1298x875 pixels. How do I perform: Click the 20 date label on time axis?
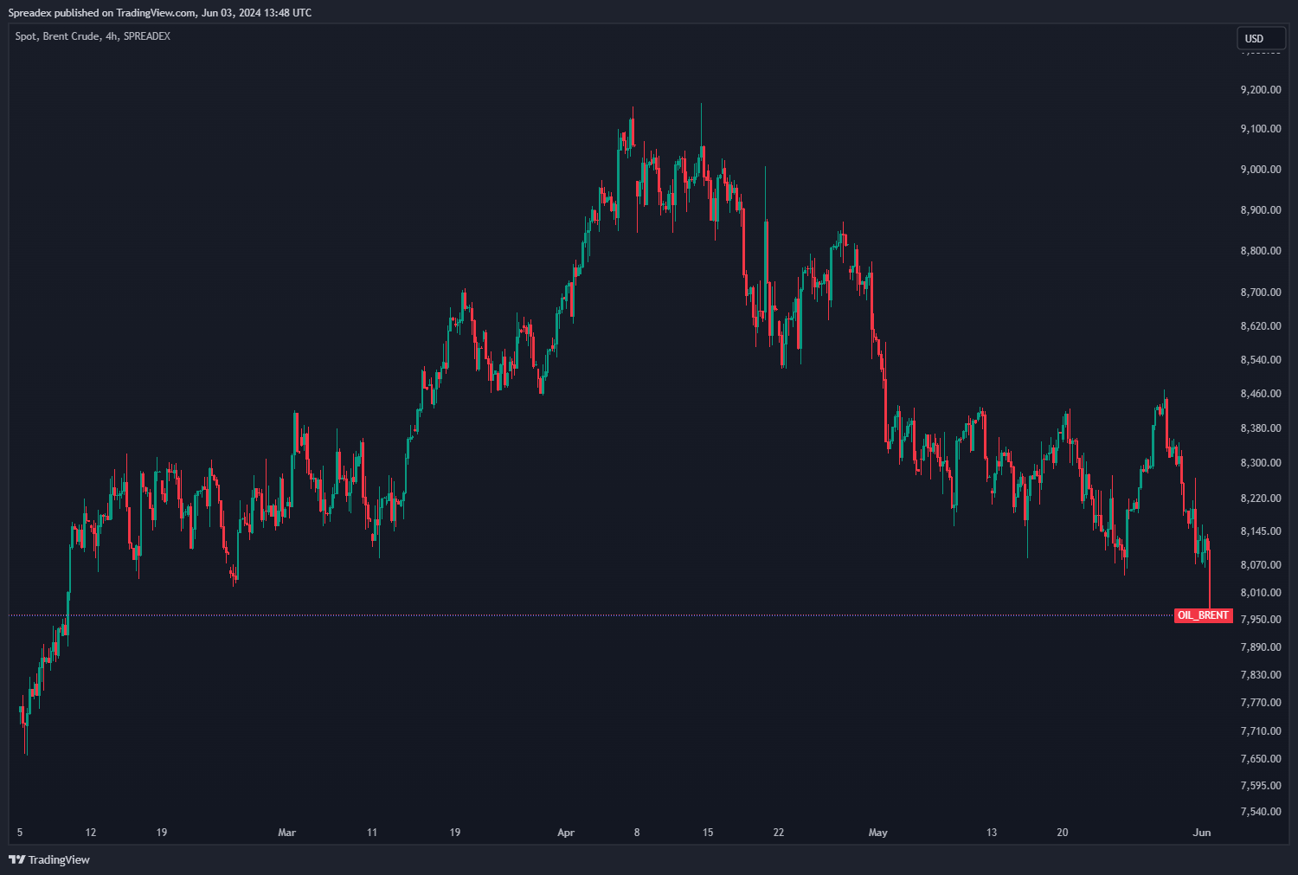[1063, 833]
